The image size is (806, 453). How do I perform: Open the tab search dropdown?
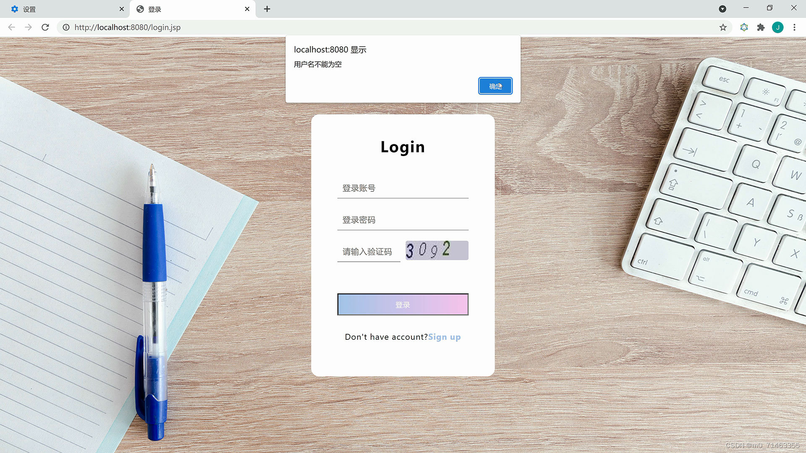722,9
